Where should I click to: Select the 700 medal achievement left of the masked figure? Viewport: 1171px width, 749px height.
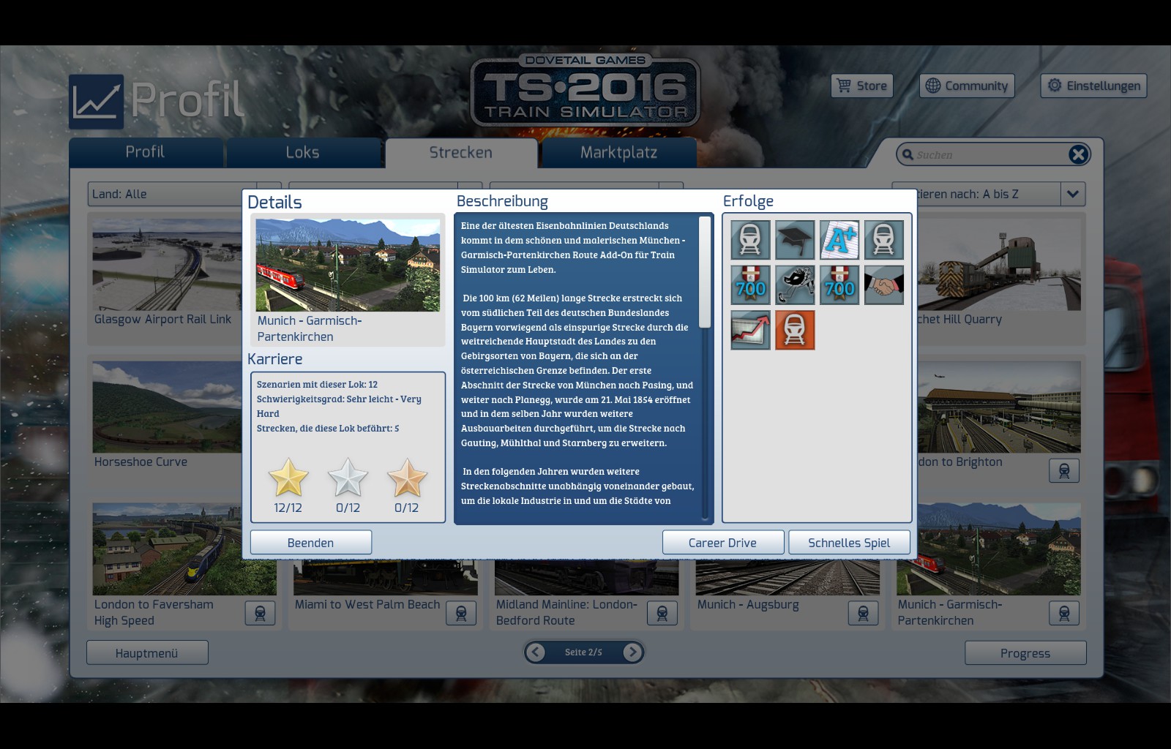(x=750, y=285)
